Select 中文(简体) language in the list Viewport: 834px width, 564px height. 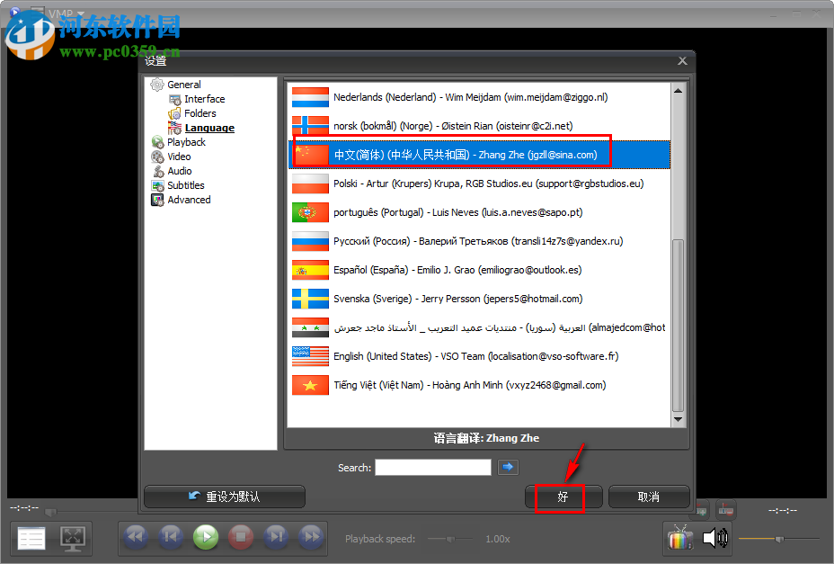tap(449, 154)
